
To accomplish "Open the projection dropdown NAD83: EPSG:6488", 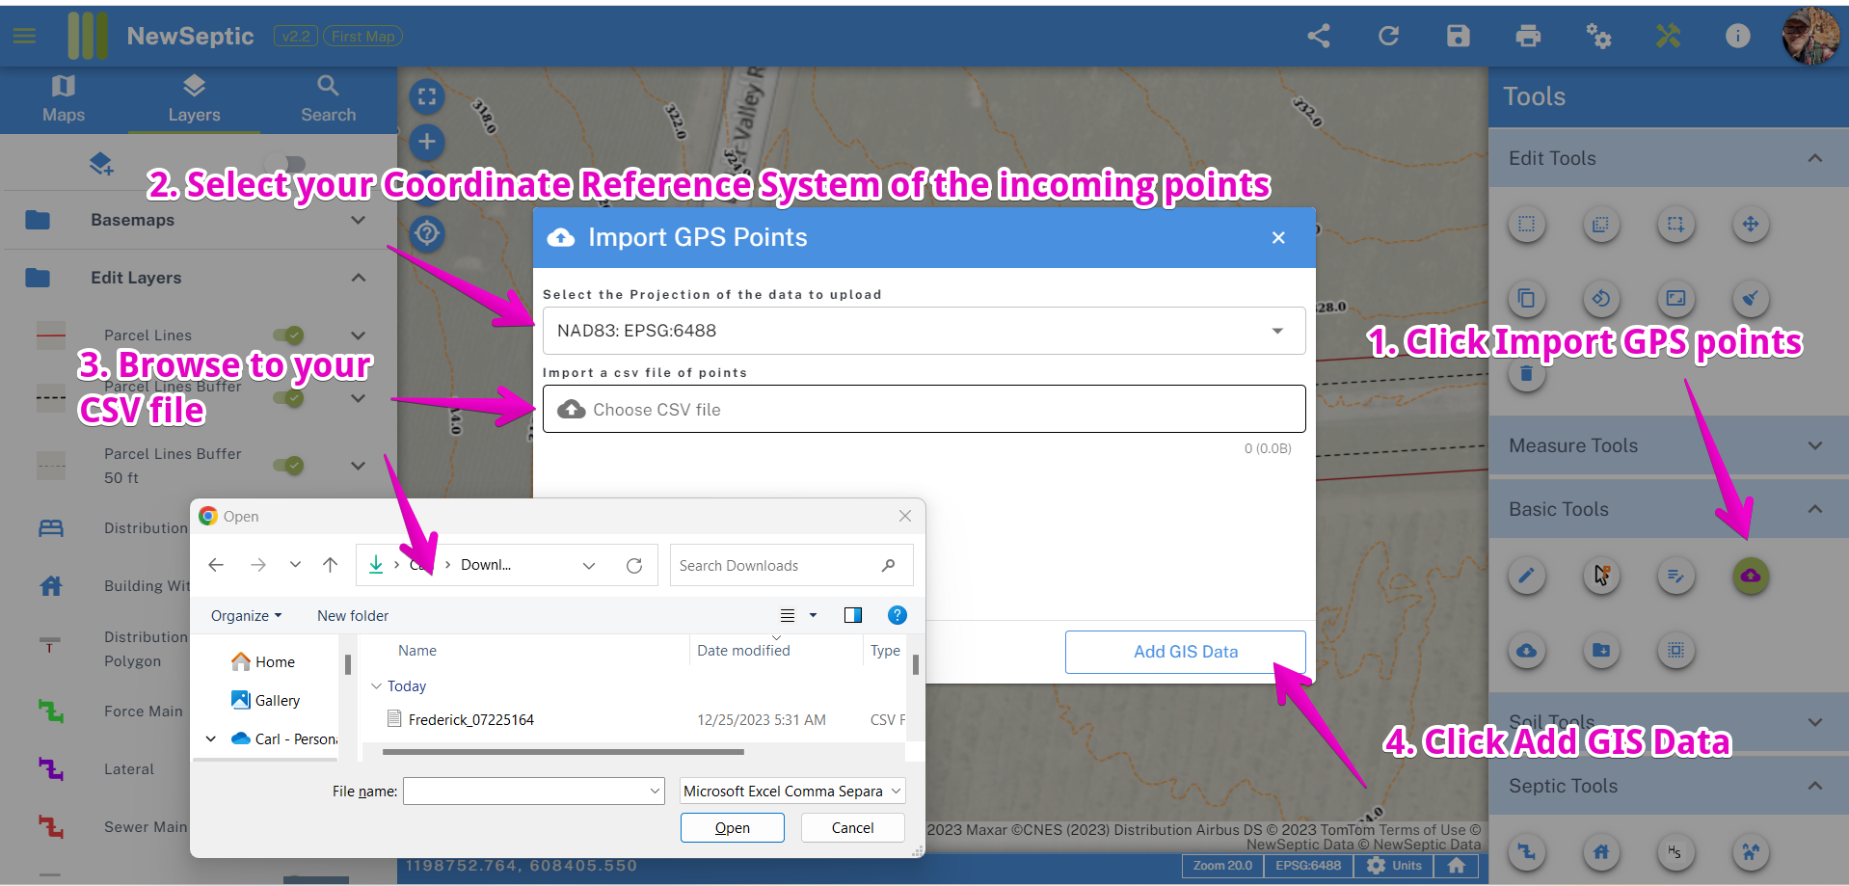I will tap(924, 331).
